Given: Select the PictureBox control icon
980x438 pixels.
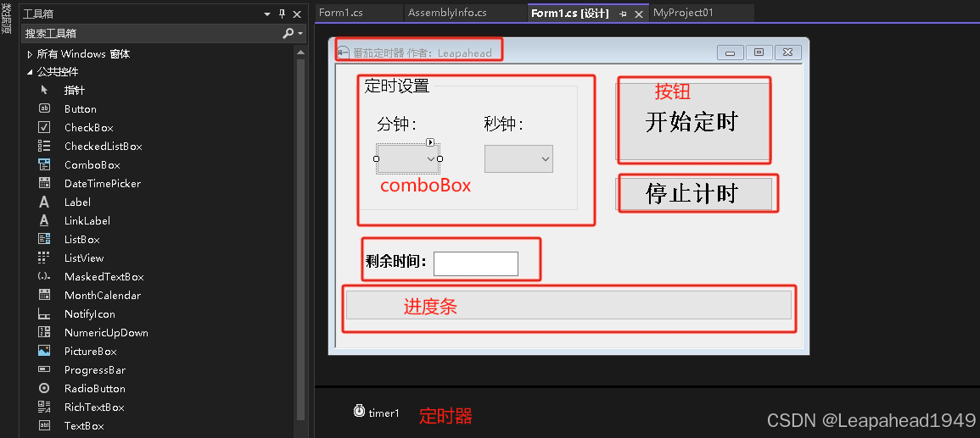Looking at the screenshot, I should pyautogui.click(x=44, y=352).
